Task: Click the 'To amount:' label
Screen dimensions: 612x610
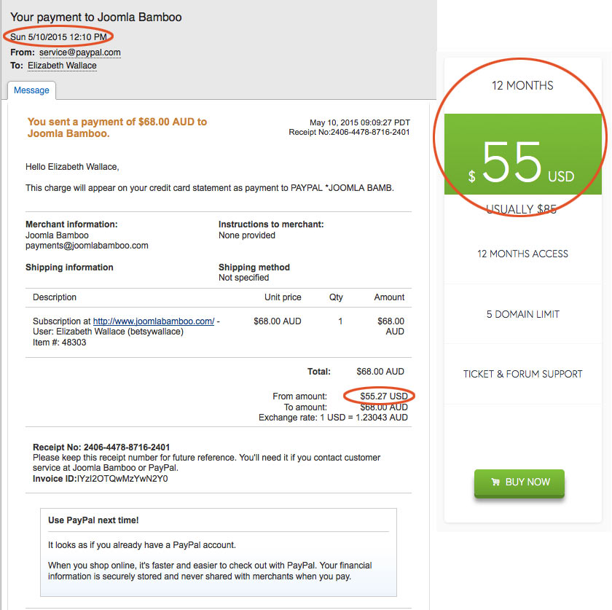Action: click(305, 407)
